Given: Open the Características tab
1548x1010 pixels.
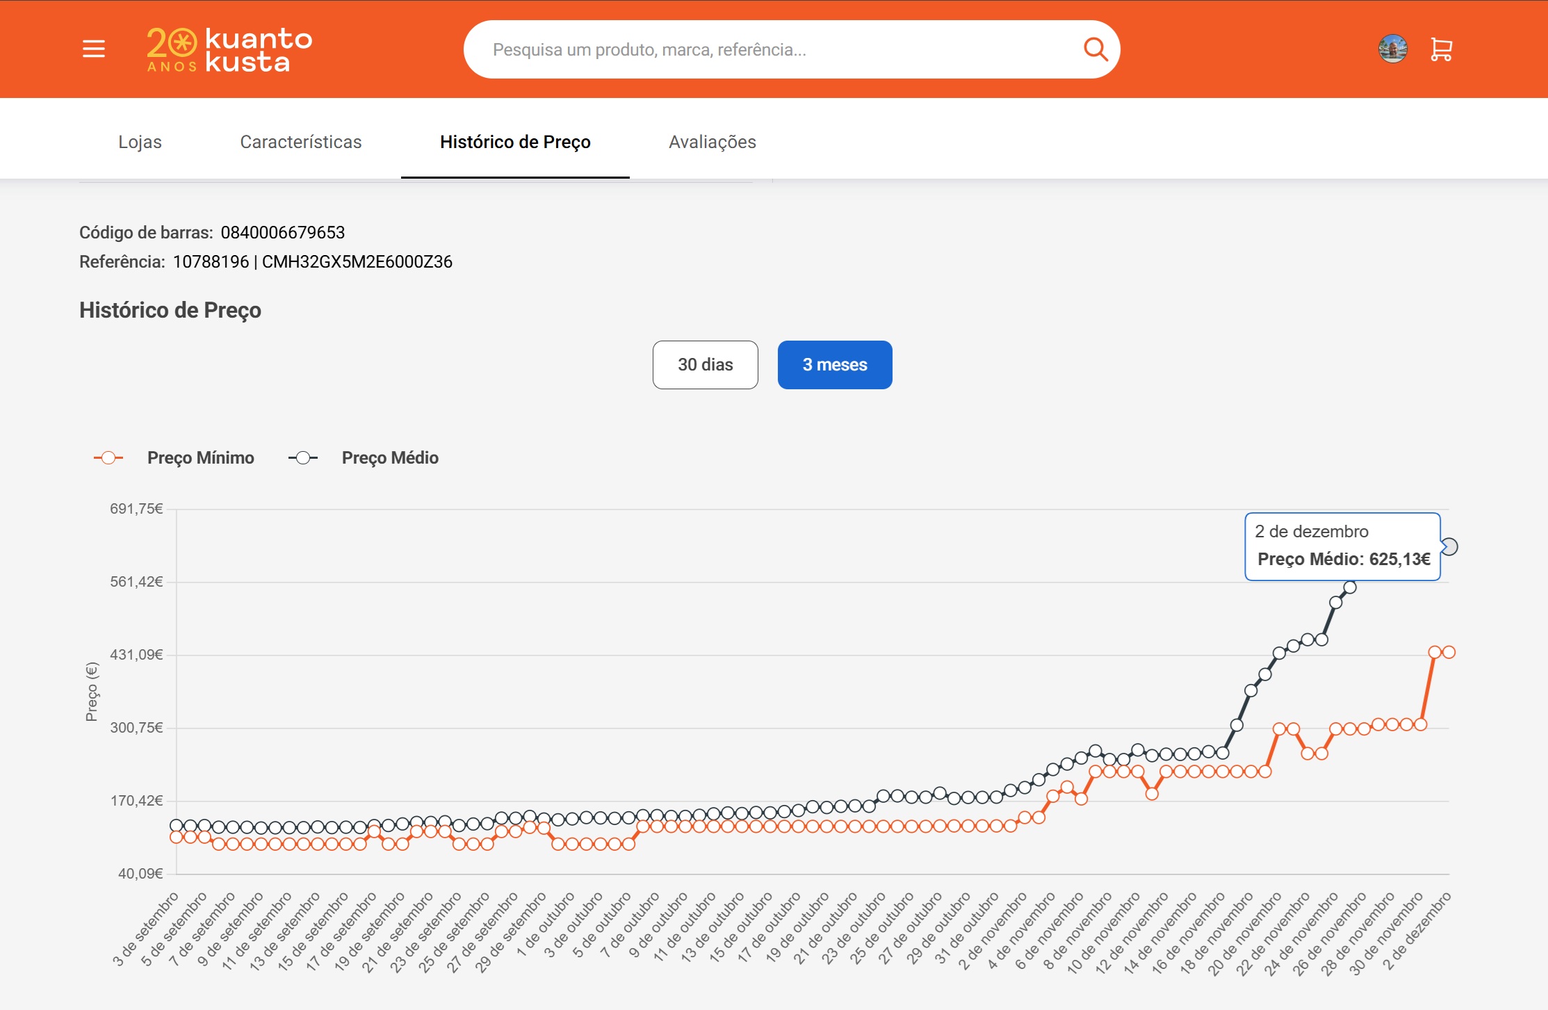Looking at the screenshot, I should (300, 142).
